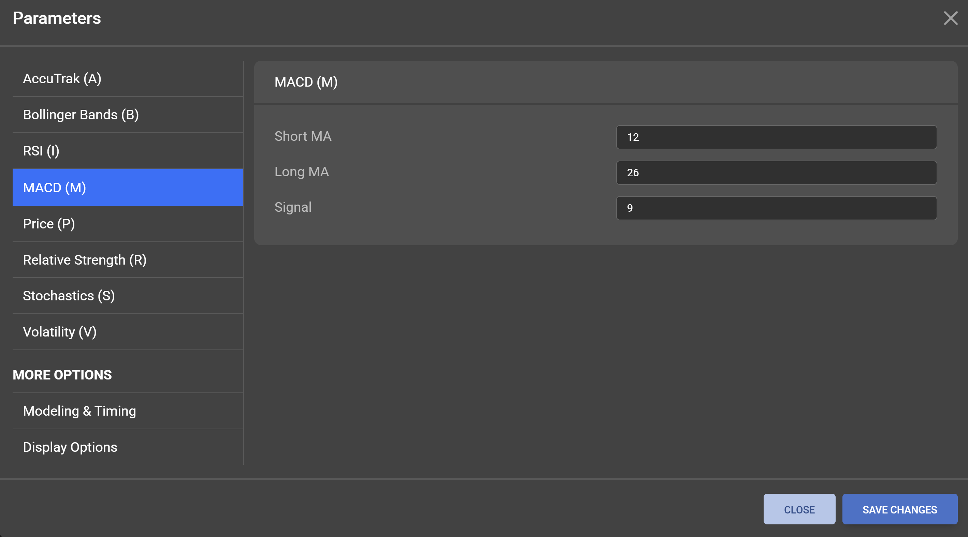
Task: Click the Long MA label
Action: 302,171
